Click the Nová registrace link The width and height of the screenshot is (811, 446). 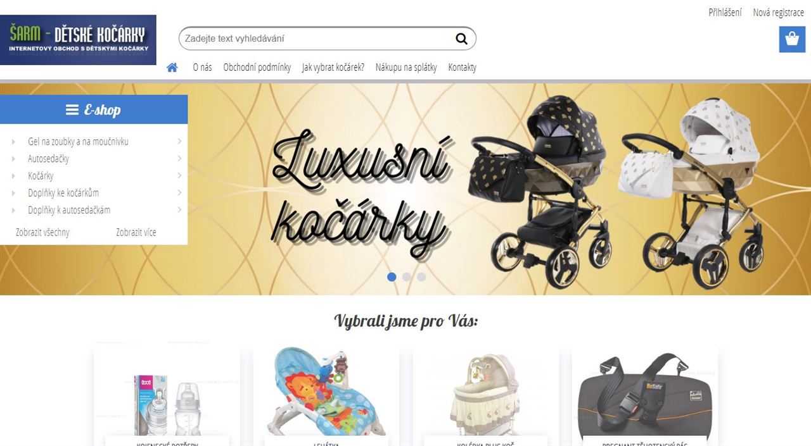tap(778, 12)
